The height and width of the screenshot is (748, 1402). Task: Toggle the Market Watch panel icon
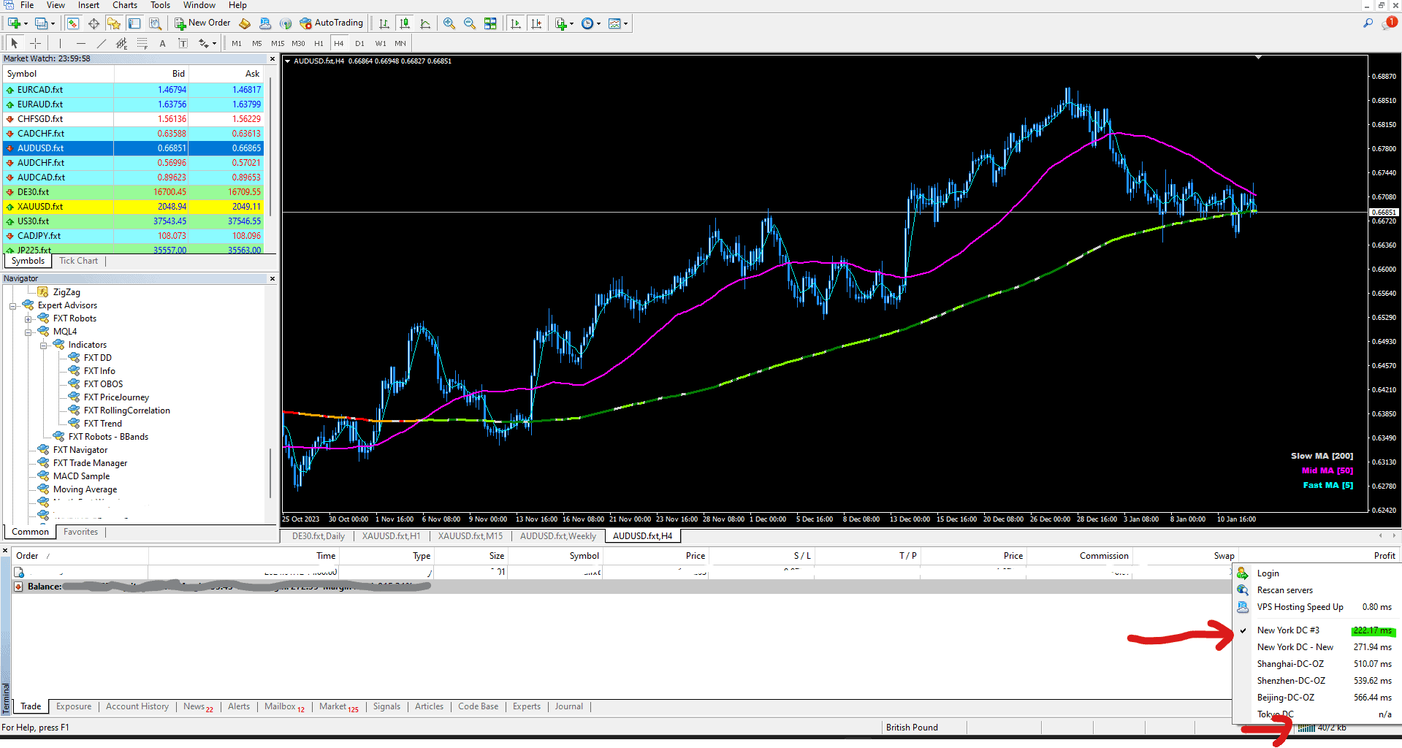[x=73, y=23]
